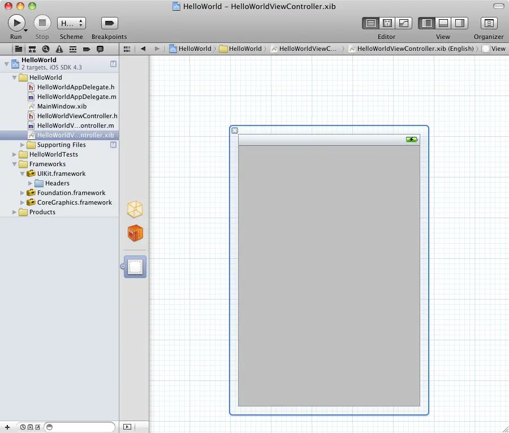Open the Search navigator

(46, 49)
